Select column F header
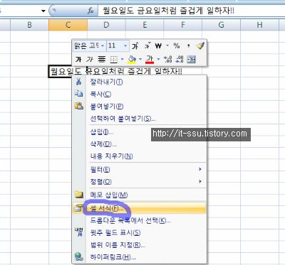The width and height of the screenshot is (285, 265). click(x=183, y=25)
